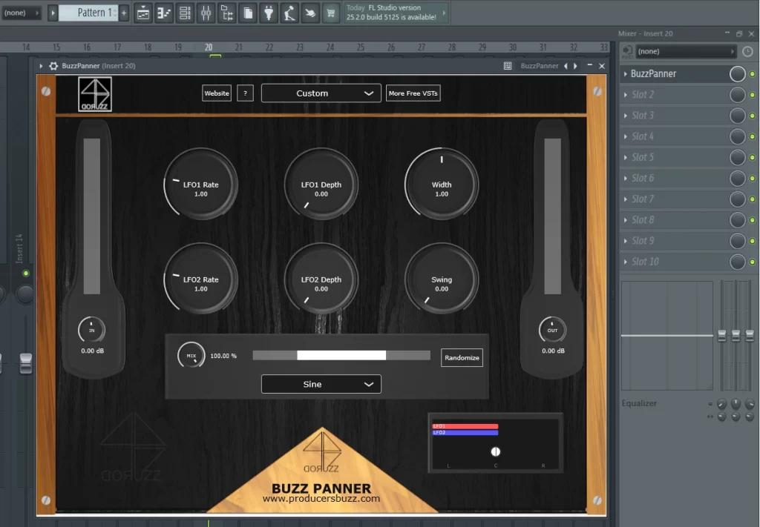The height and width of the screenshot is (527, 760).
Task: Click the tools hammer icon in the toolbar
Action: 289,13
